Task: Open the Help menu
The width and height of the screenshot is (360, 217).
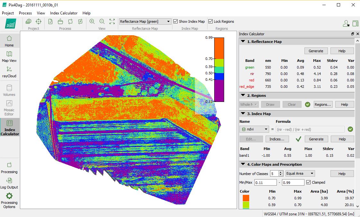Action: pos(86,13)
